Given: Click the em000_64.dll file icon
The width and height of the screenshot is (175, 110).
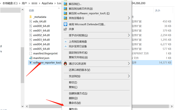Looking at the screenshot, I should pyautogui.click(x=30, y=26).
